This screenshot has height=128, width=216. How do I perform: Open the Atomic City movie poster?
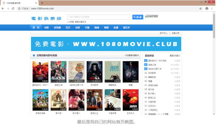pos(58,100)
